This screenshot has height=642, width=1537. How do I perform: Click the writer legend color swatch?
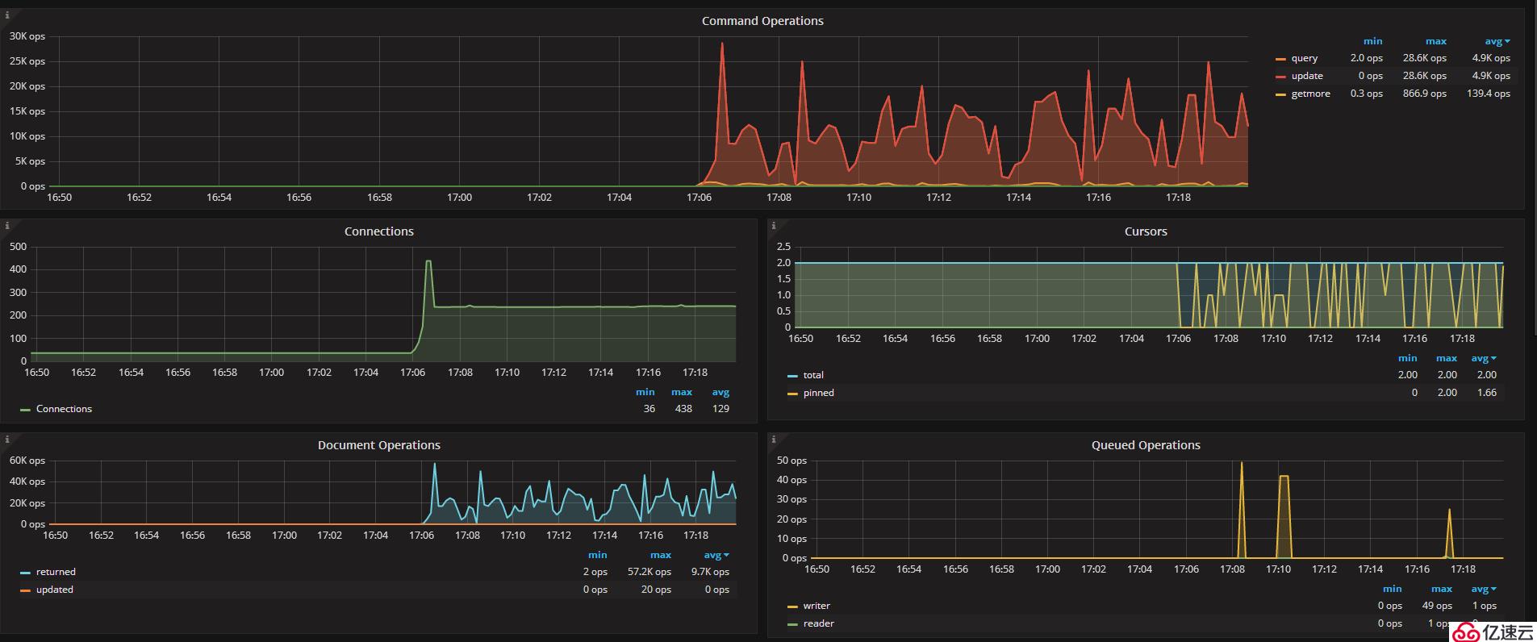792,607
